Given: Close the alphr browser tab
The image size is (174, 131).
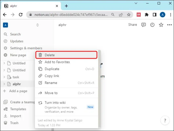Looking at the screenshot, I should [x=57, y=6].
